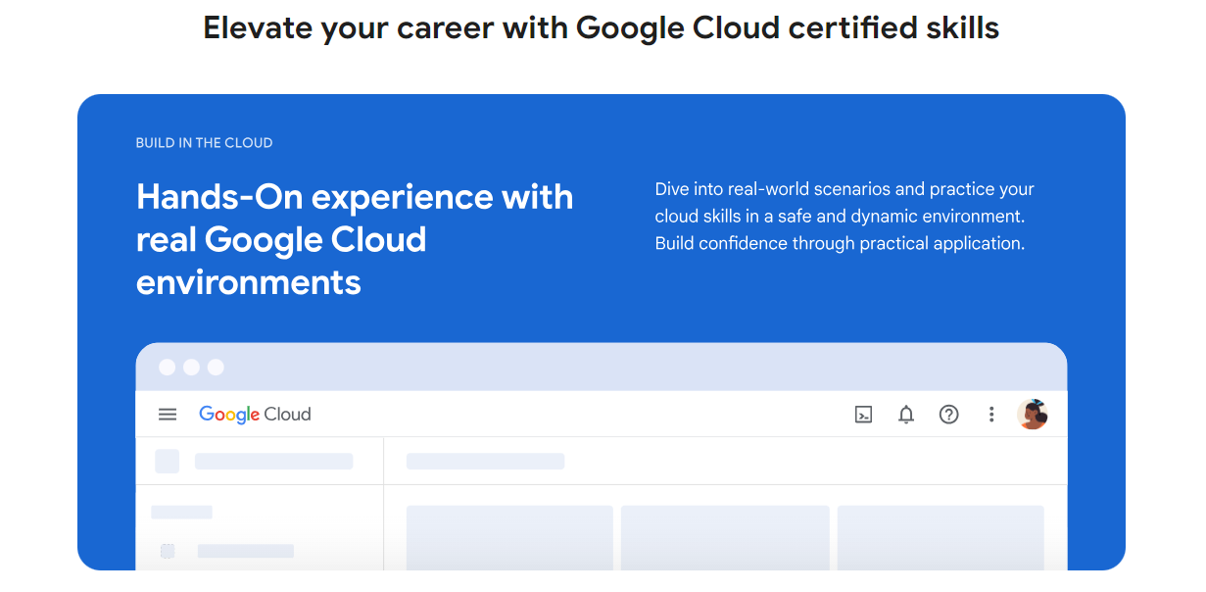Image resolution: width=1206 pixels, height=592 pixels.
Task: Open the Help question mark icon
Action: [x=949, y=415]
